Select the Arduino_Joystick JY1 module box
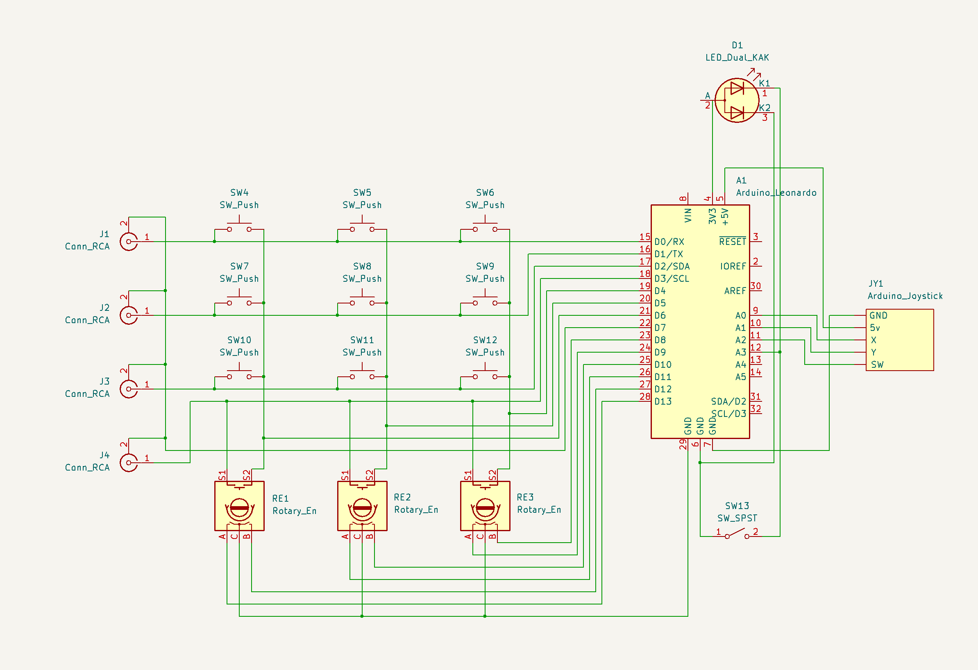Viewport: 978px width, 670px height. coord(905,340)
